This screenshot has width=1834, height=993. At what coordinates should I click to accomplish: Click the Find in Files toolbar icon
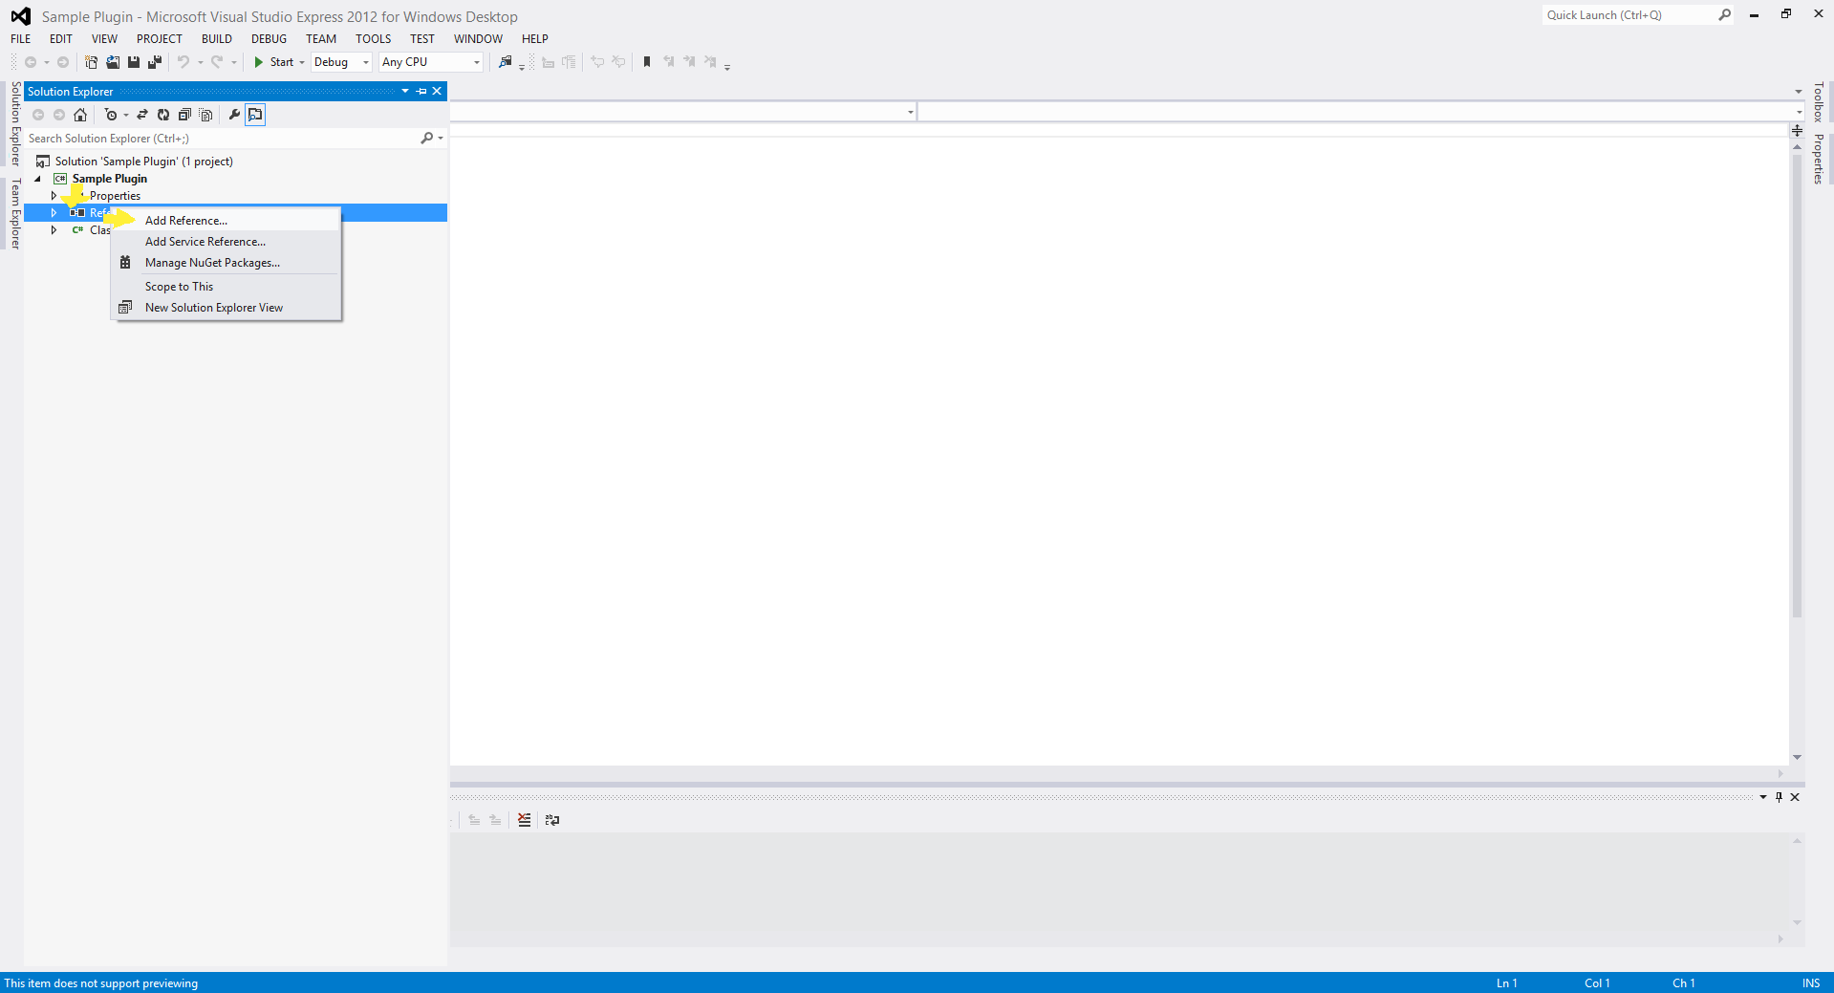pyautogui.click(x=506, y=62)
